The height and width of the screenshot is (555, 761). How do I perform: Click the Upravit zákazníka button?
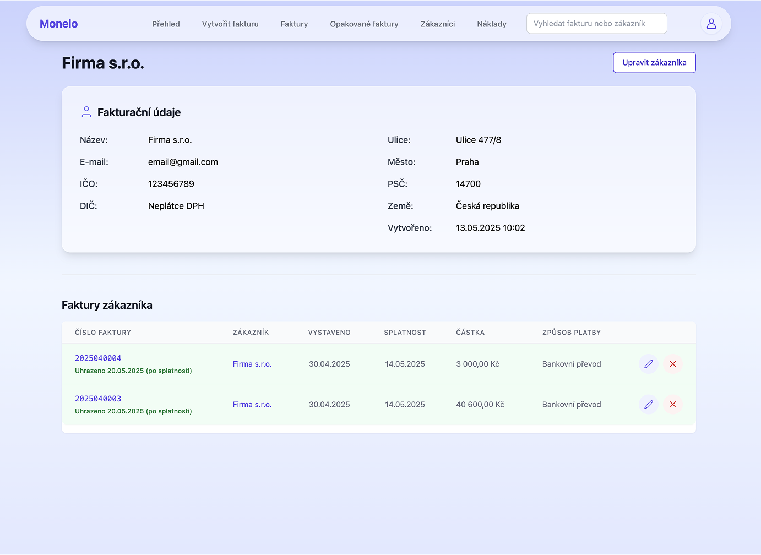(x=654, y=62)
